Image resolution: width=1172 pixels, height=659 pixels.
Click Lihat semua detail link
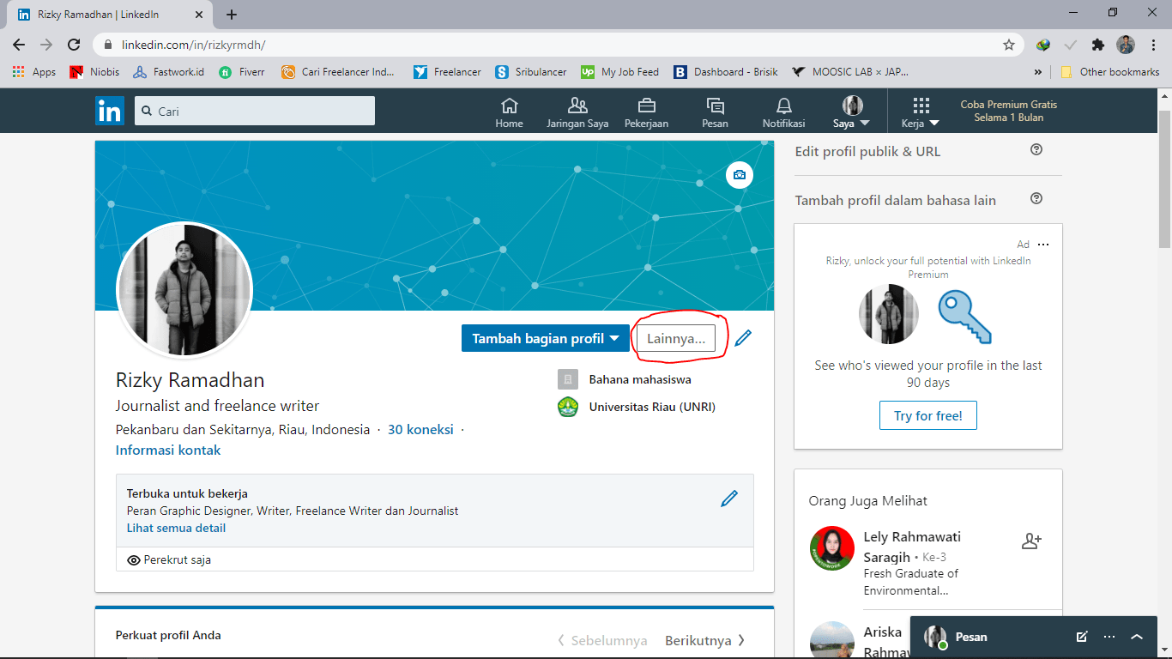click(x=176, y=528)
